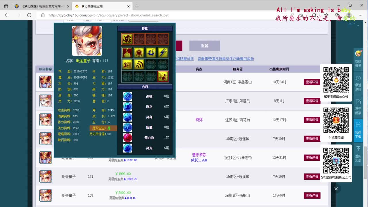Click the 遗志须弥 highlight text
Screen dimensions: 368x207
coord(199,155)
